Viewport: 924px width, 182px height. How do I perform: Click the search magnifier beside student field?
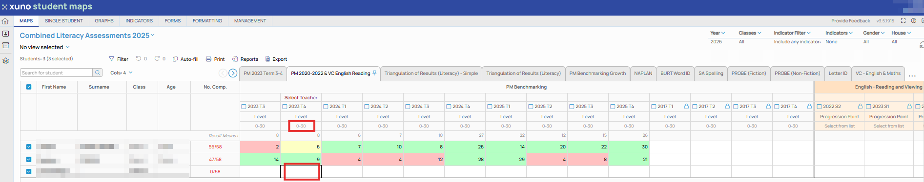[x=98, y=73]
